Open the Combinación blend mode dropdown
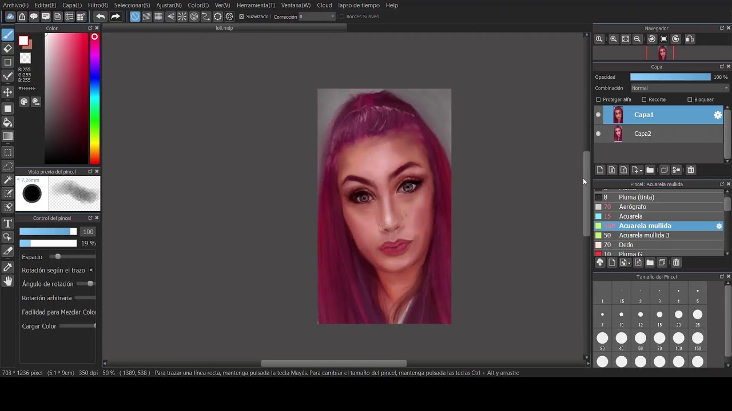Screen dimensions: 732x411 point(680,88)
